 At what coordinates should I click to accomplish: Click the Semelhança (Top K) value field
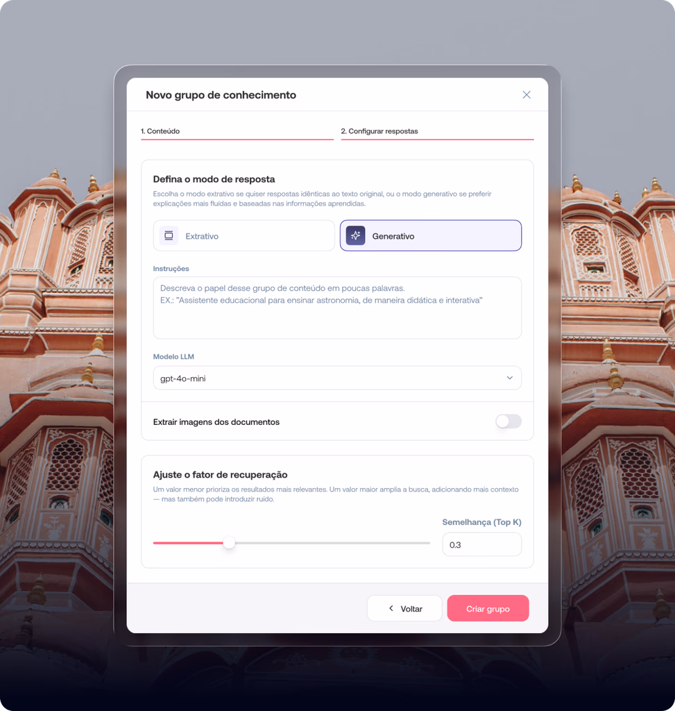point(481,545)
